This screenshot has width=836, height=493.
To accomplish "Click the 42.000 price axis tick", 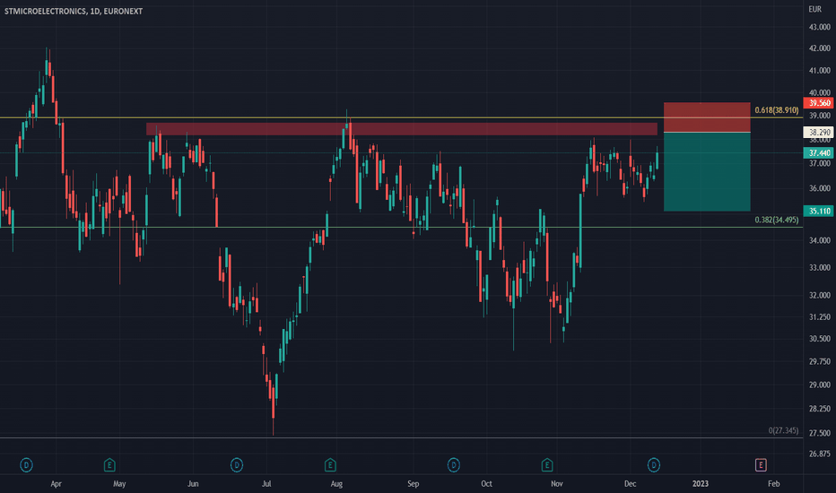I will [x=820, y=48].
